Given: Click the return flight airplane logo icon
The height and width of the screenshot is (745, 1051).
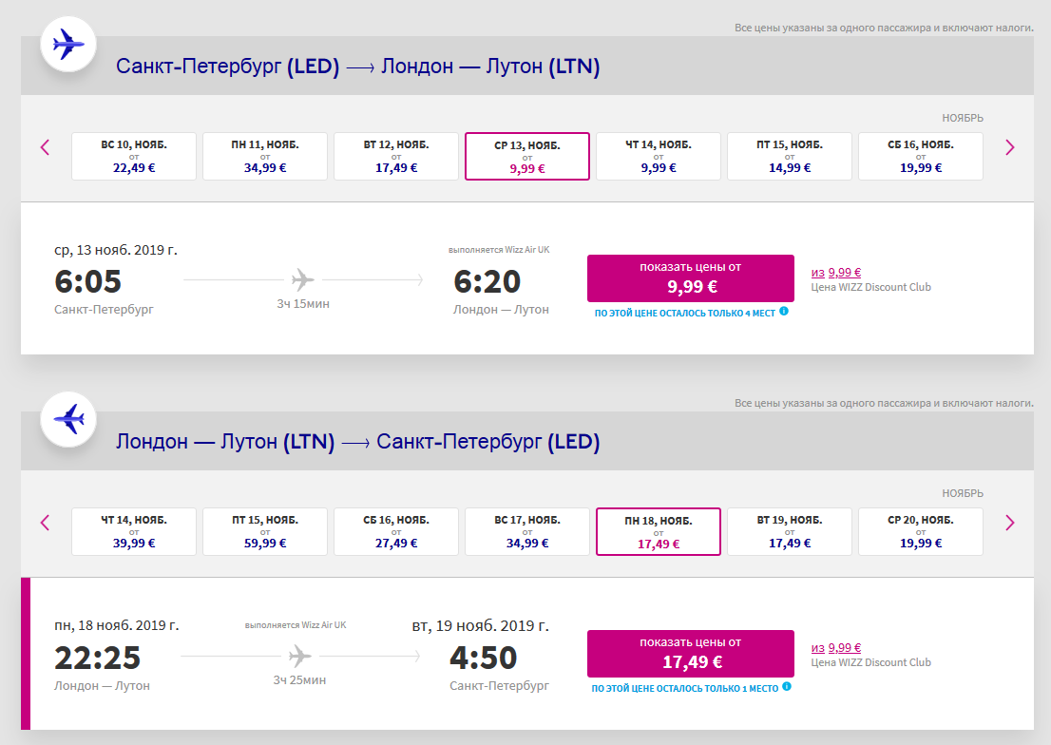Looking at the screenshot, I should coord(68,419).
